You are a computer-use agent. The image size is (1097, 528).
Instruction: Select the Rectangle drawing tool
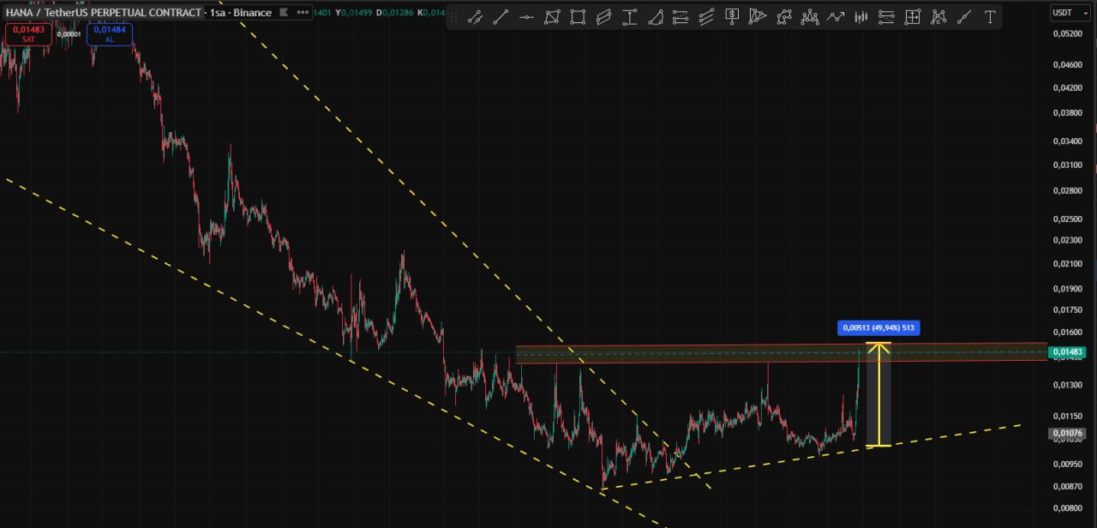point(578,17)
